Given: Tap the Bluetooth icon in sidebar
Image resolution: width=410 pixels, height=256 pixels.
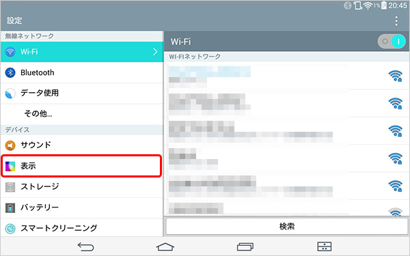Looking at the screenshot, I should pyautogui.click(x=10, y=72).
